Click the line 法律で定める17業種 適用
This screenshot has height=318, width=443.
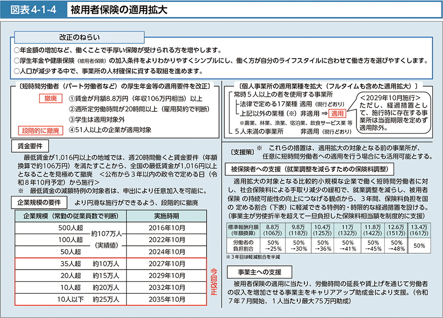[292, 104]
